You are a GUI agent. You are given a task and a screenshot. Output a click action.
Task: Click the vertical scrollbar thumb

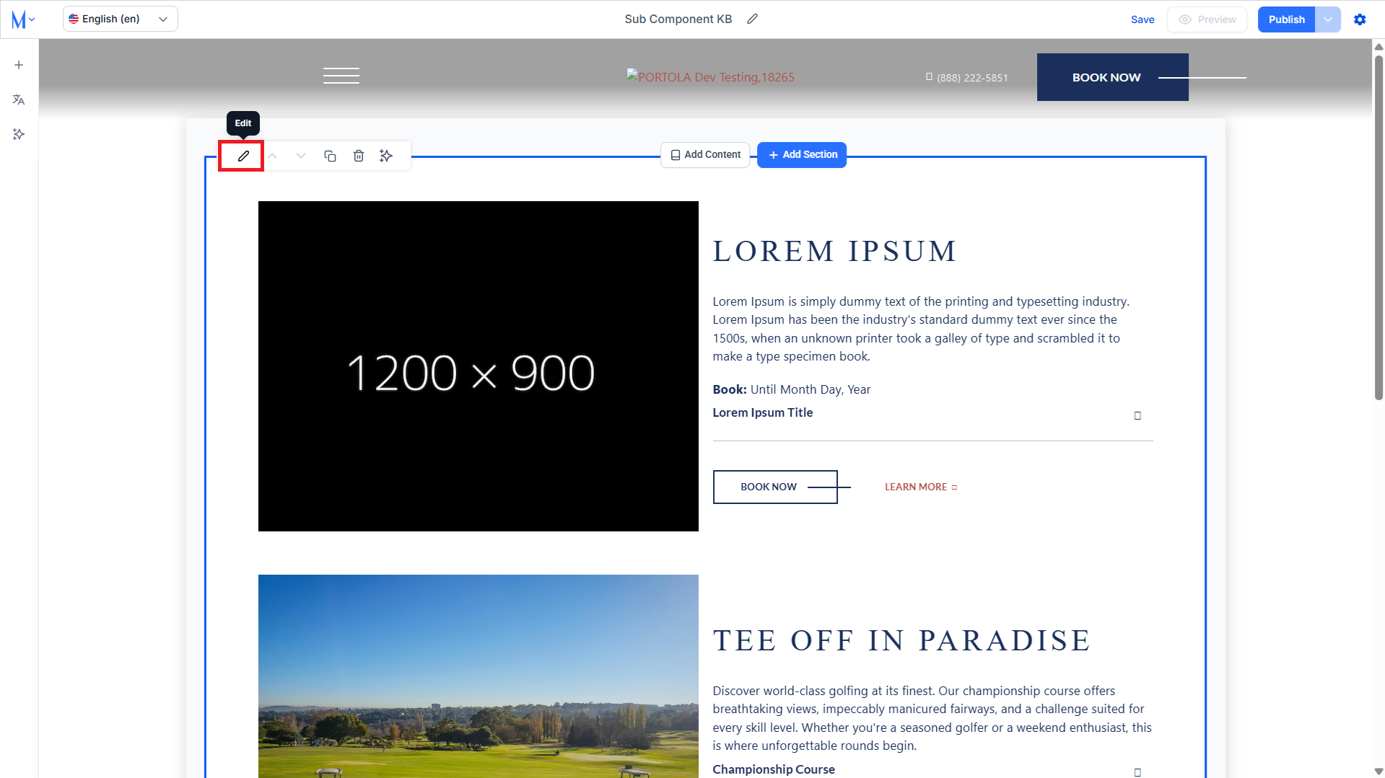click(x=1379, y=226)
